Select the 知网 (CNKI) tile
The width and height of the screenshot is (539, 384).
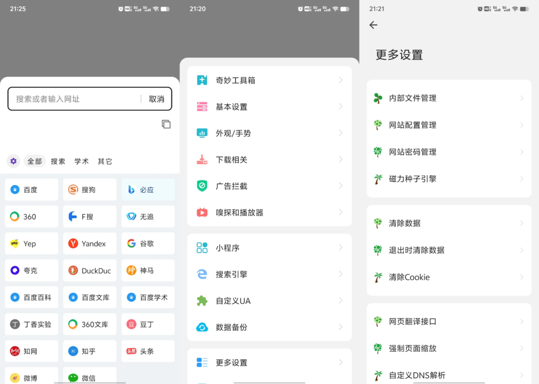(32, 351)
